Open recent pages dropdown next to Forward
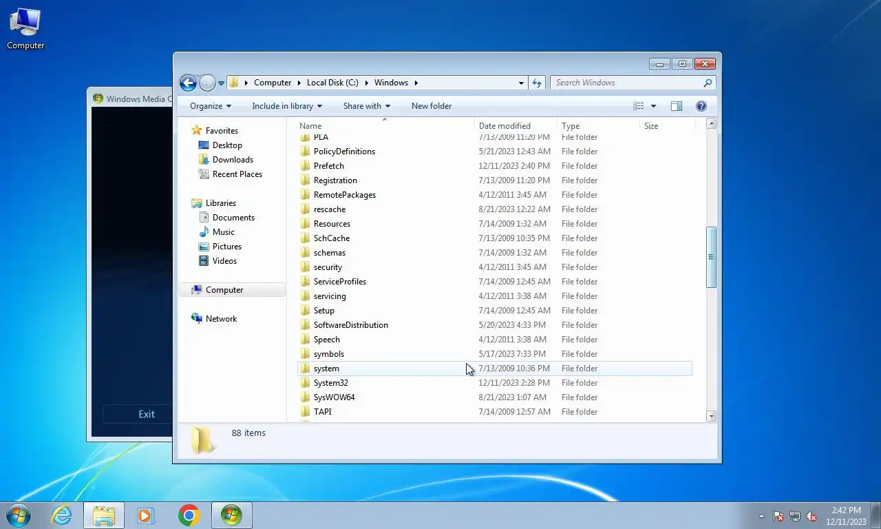This screenshot has height=529, width=881. click(221, 83)
